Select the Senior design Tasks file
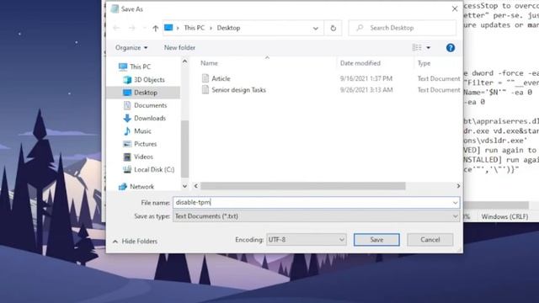Viewport: 539px width, 303px height. 238,90
